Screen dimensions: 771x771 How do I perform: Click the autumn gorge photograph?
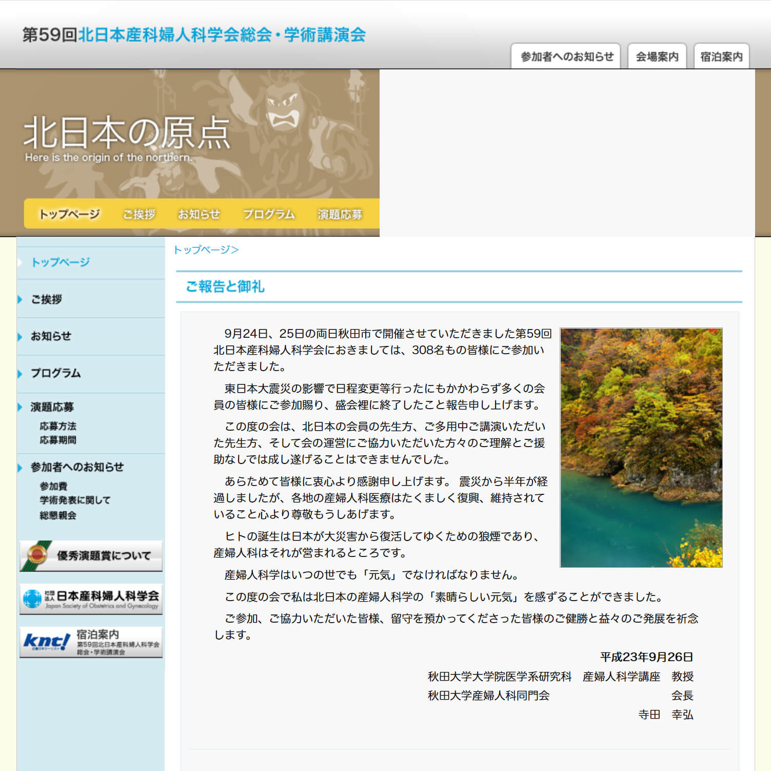[x=641, y=448]
